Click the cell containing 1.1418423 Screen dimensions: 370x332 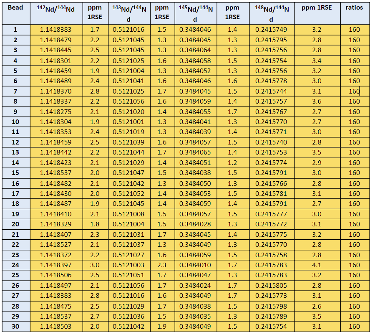56,162
